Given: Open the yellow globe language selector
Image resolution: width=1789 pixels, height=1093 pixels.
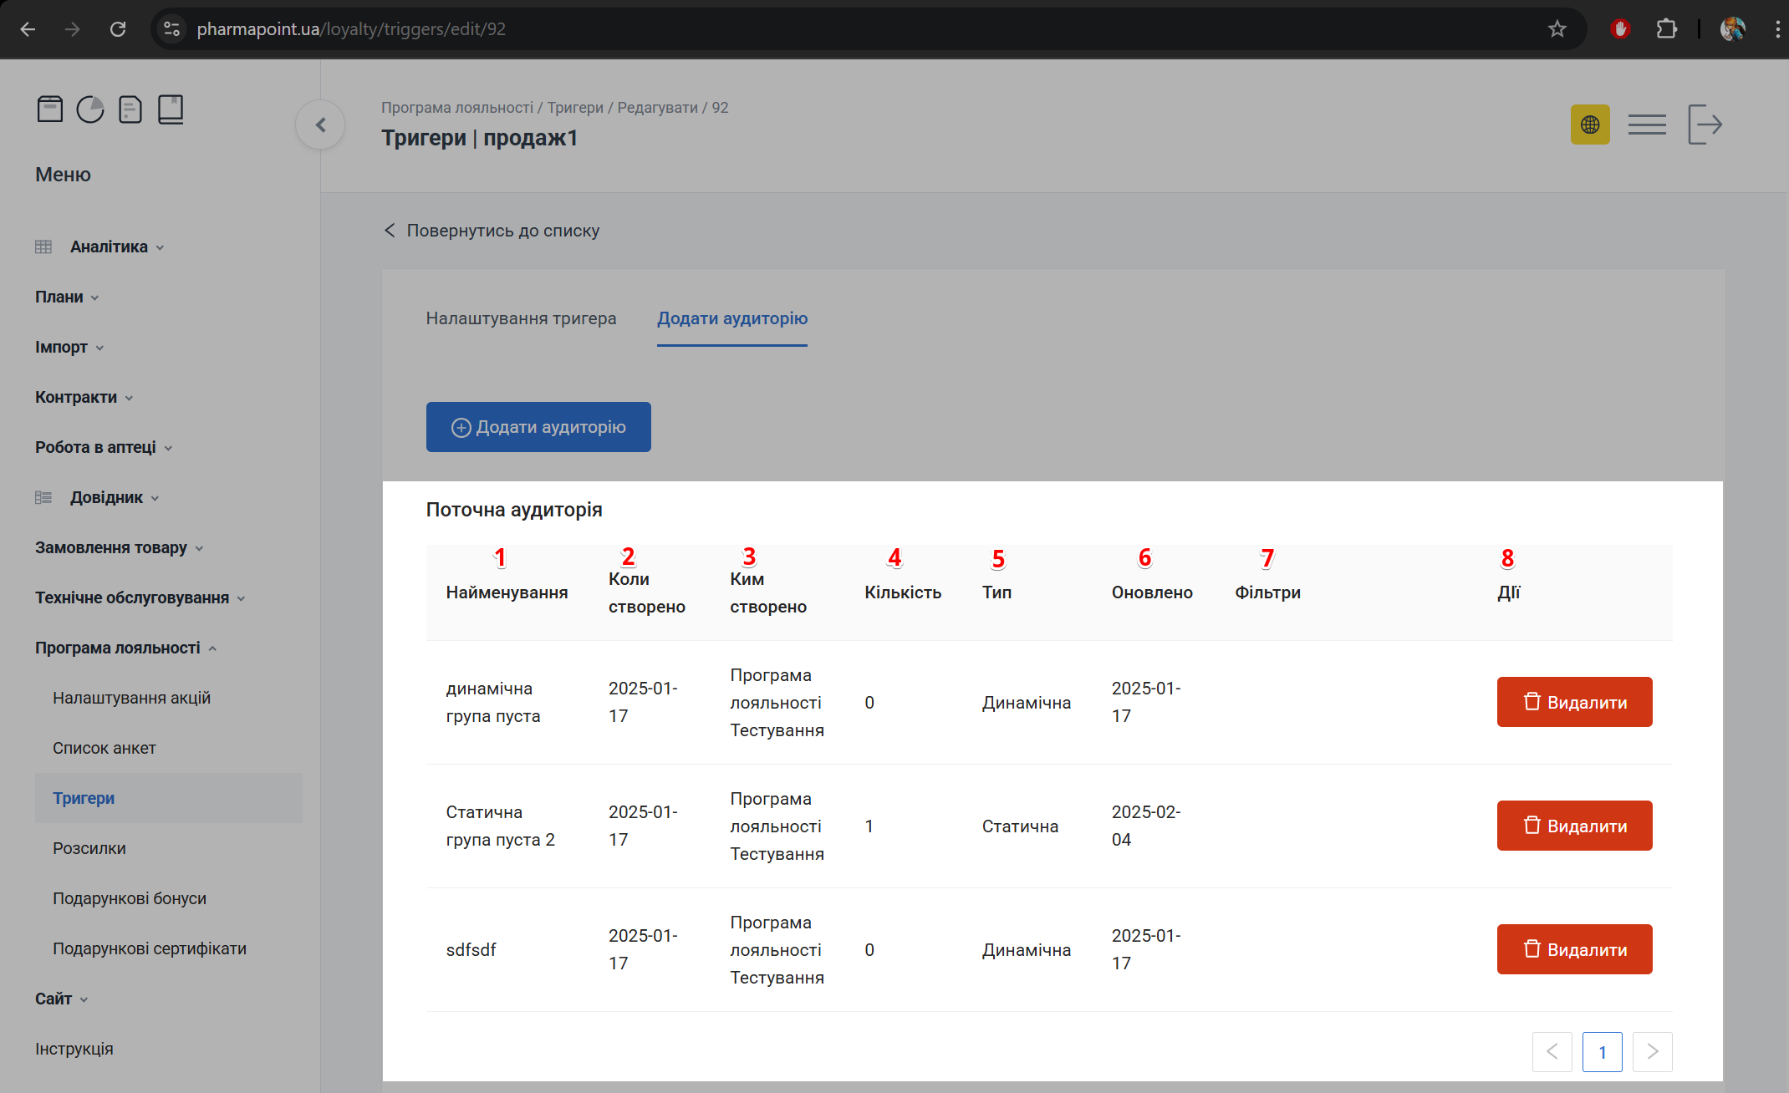Looking at the screenshot, I should tap(1590, 124).
